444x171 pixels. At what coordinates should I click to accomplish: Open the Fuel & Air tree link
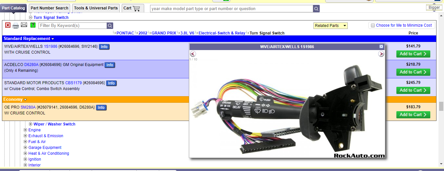tap(37, 142)
